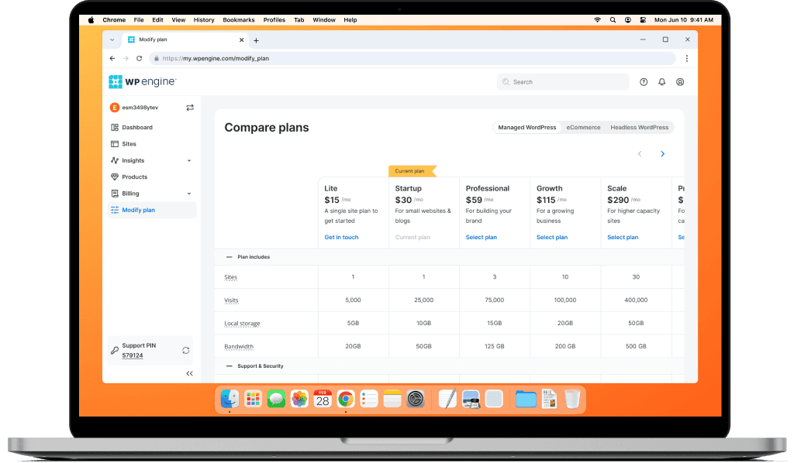
Task: Collapse the sidebar with double chevron icon
Action: point(189,373)
